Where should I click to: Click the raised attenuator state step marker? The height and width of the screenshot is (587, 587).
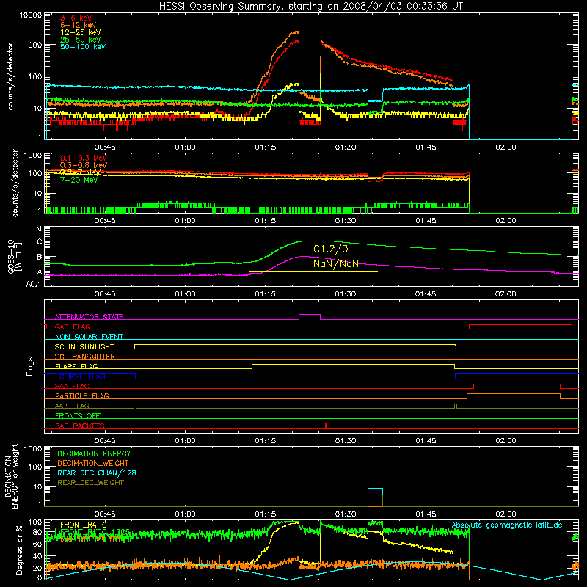click(310, 316)
